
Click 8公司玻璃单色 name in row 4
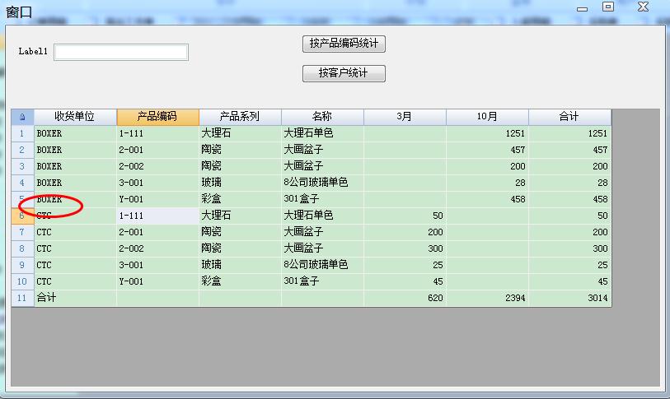coord(322,183)
